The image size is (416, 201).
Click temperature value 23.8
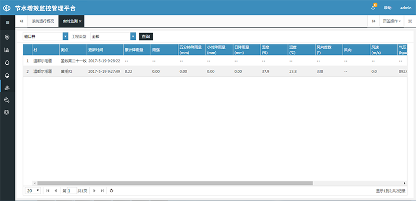(x=293, y=71)
